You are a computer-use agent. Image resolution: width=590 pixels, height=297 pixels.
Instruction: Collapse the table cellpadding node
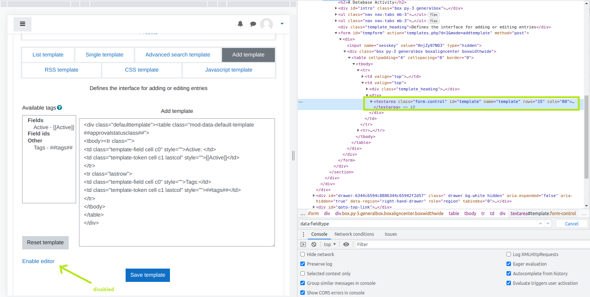(349, 58)
